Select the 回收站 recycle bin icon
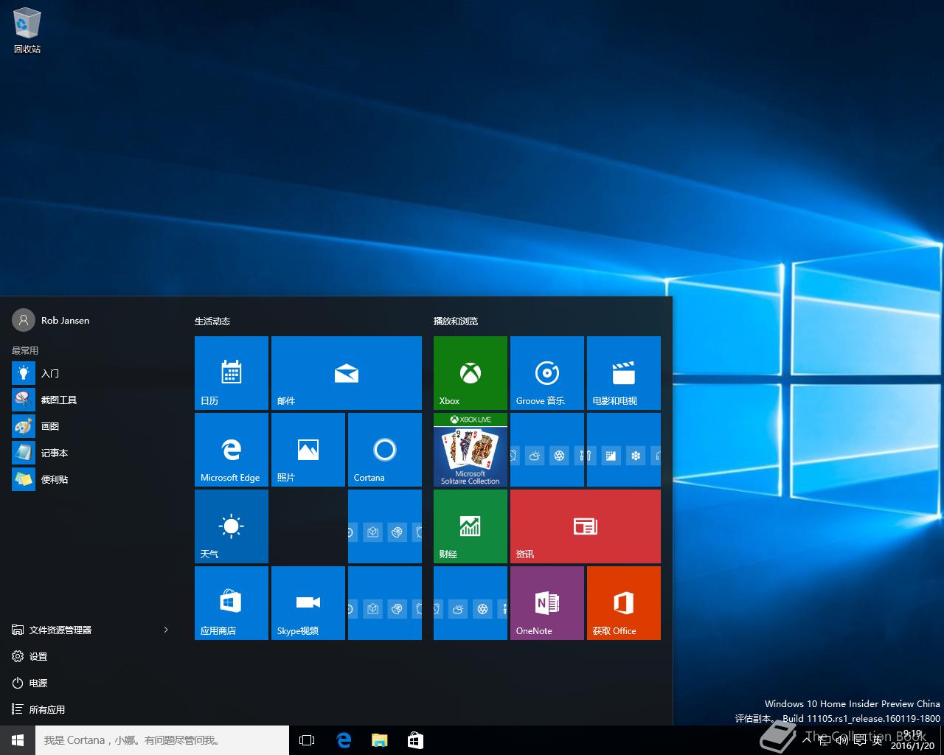Viewport: 944px width, 755px height. click(27, 31)
